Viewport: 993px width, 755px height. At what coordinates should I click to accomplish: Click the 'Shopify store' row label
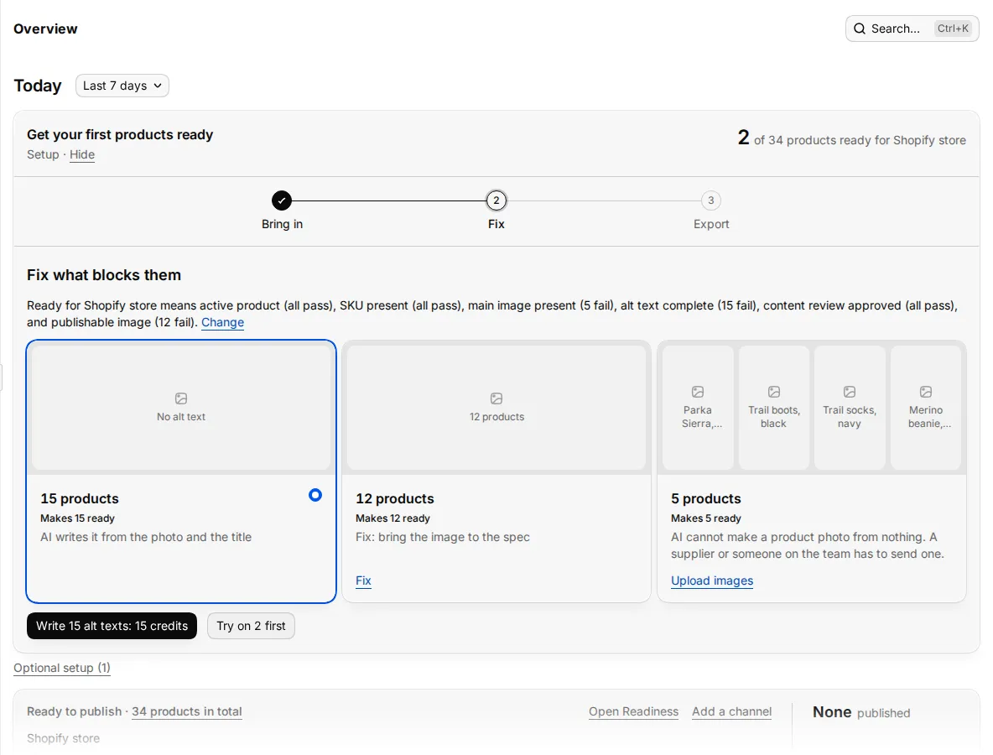(x=64, y=738)
